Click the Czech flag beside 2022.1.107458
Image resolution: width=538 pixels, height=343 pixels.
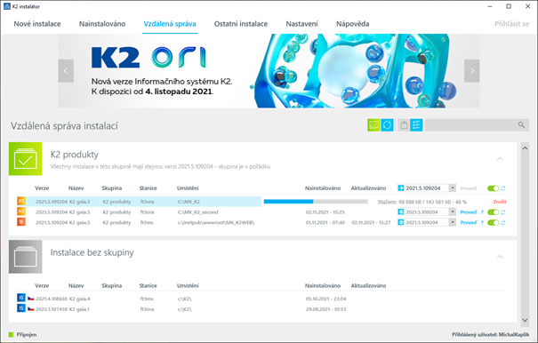coord(31,309)
